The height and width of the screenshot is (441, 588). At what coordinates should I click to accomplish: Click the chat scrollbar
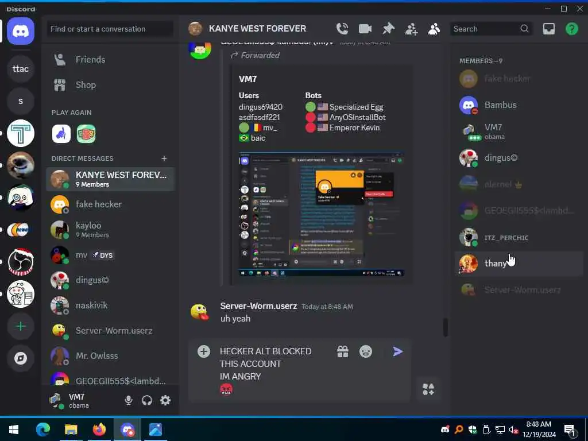pos(445,327)
